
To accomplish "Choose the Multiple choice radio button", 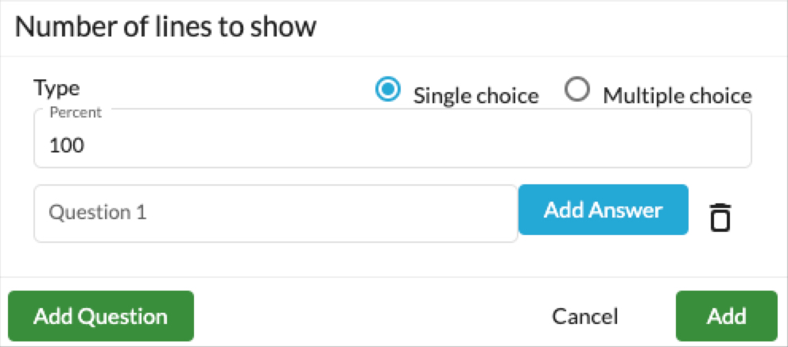I will click(x=576, y=90).
